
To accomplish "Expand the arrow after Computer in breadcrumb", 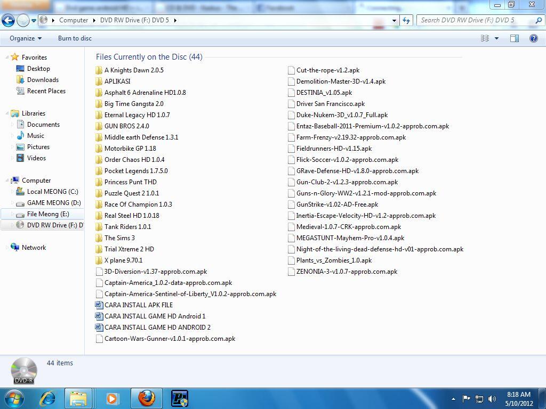I will (x=94, y=20).
